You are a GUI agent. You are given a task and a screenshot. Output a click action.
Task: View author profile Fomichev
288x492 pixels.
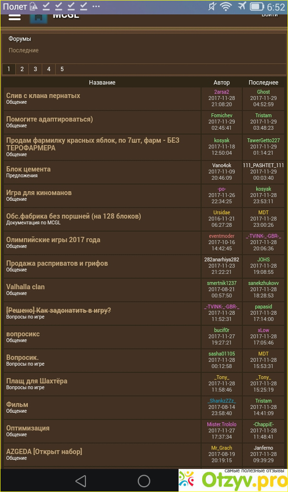pos(221,115)
